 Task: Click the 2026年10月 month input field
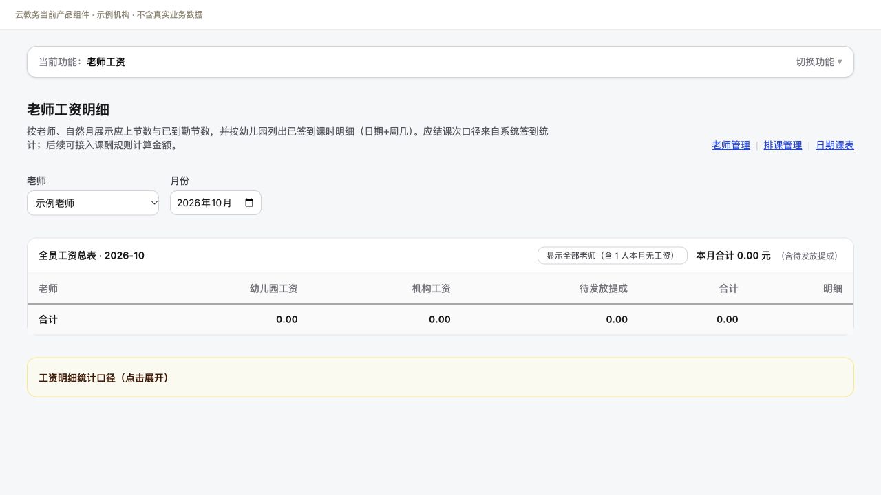(215, 203)
